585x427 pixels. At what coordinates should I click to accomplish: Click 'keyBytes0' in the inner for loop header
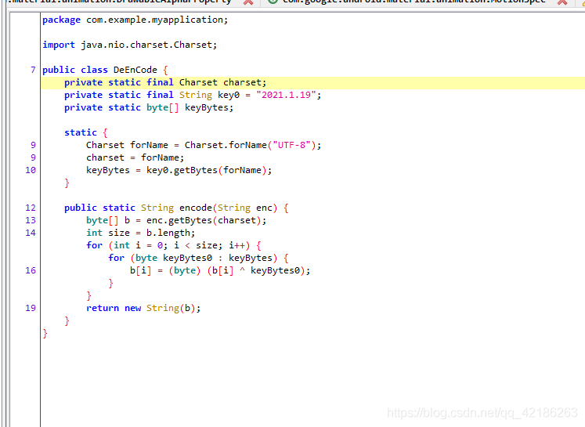(x=187, y=258)
